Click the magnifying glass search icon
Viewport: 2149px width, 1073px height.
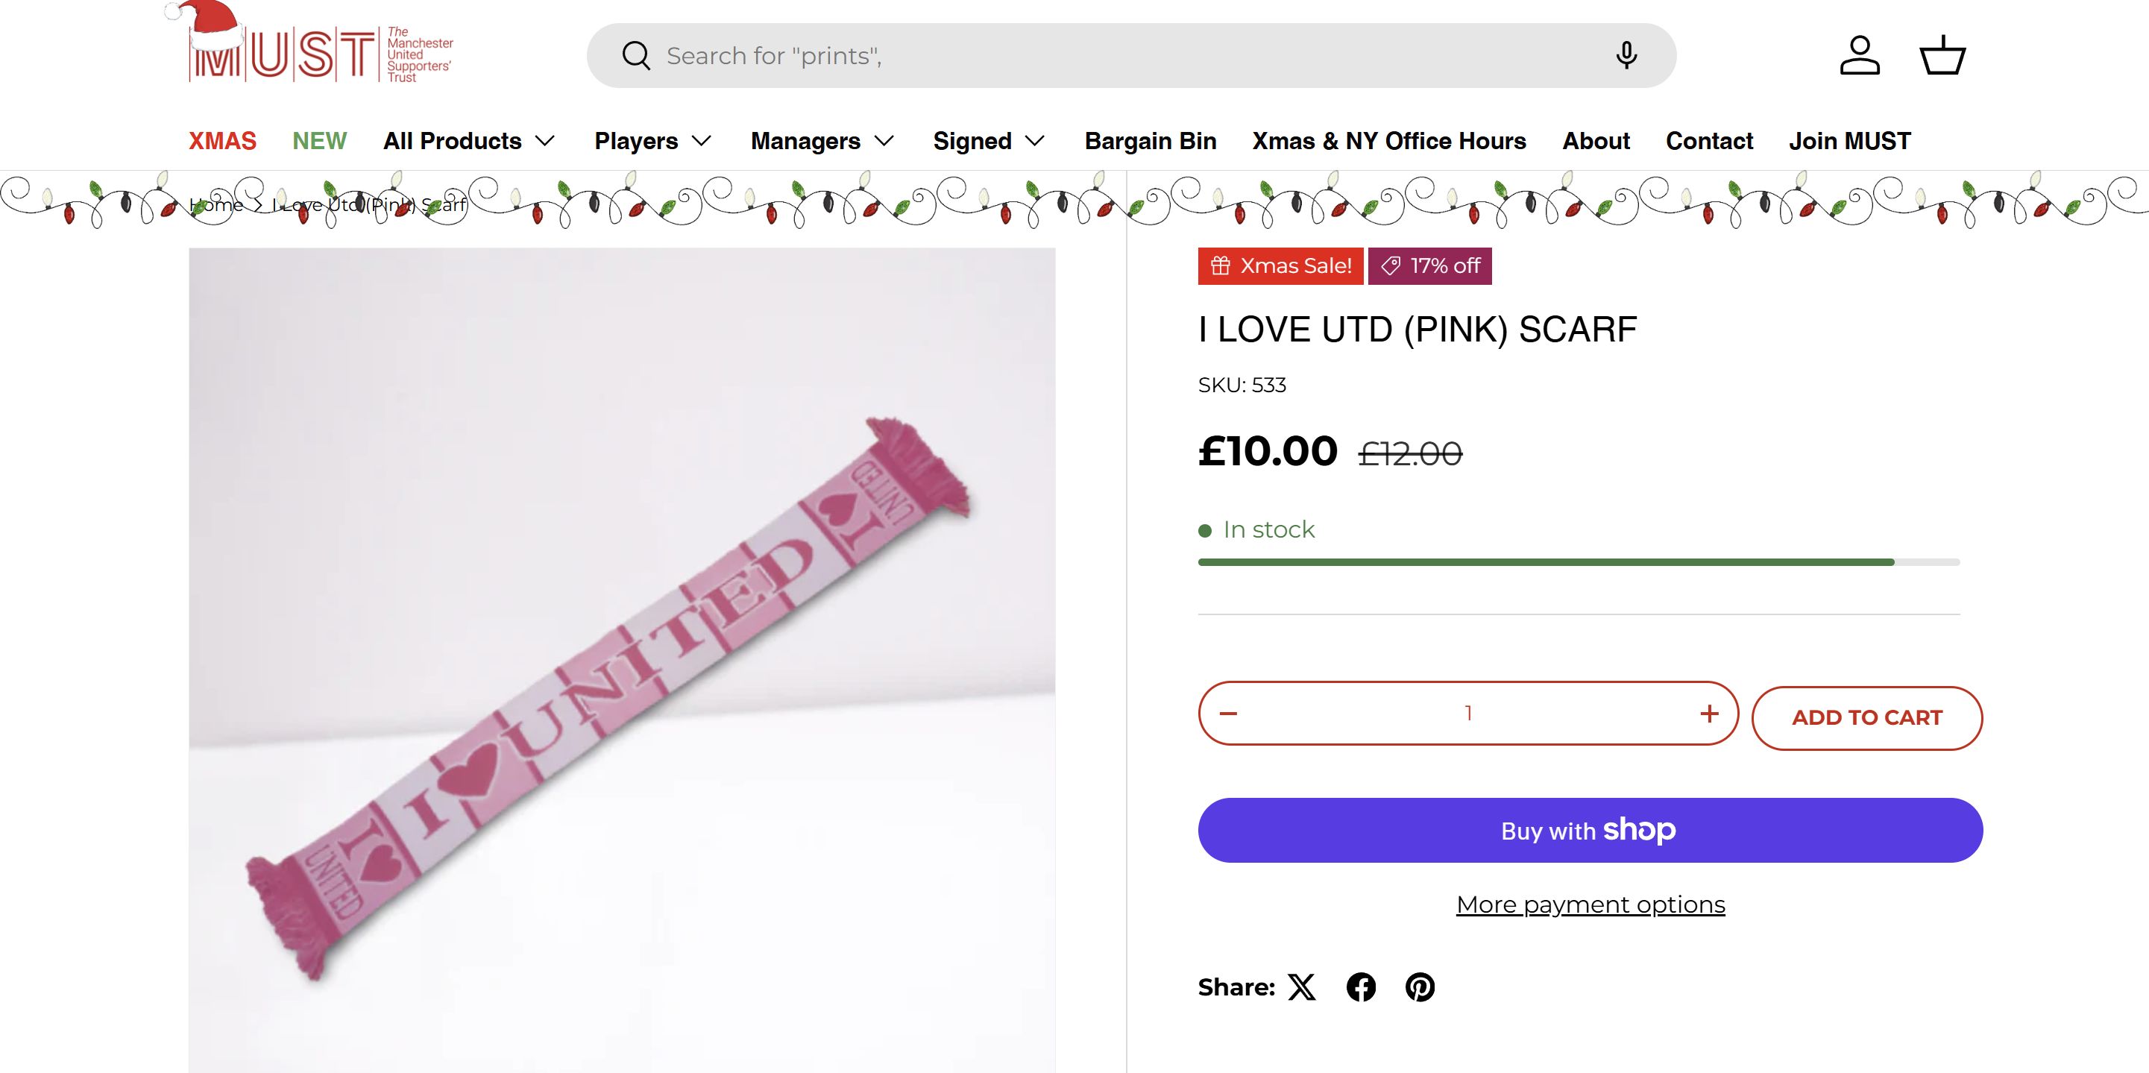636,56
